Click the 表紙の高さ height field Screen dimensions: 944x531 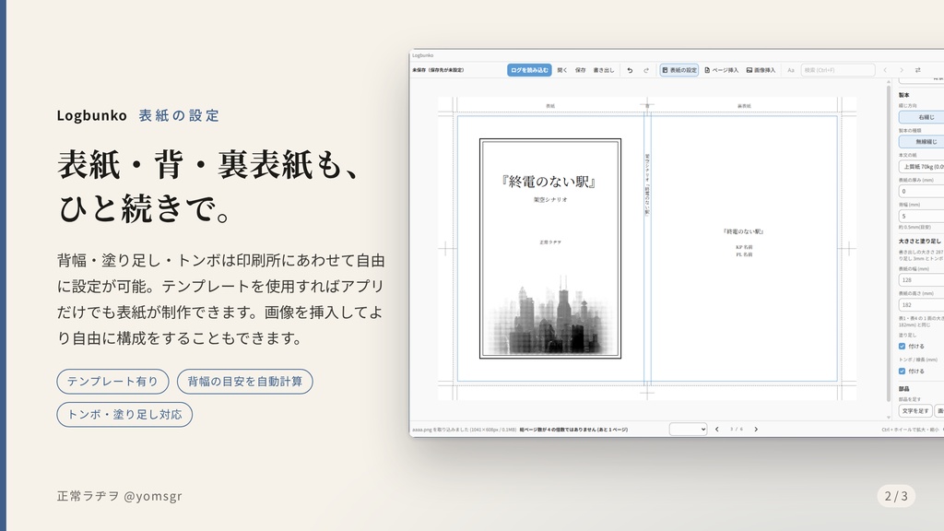click(x=922, y=304)
